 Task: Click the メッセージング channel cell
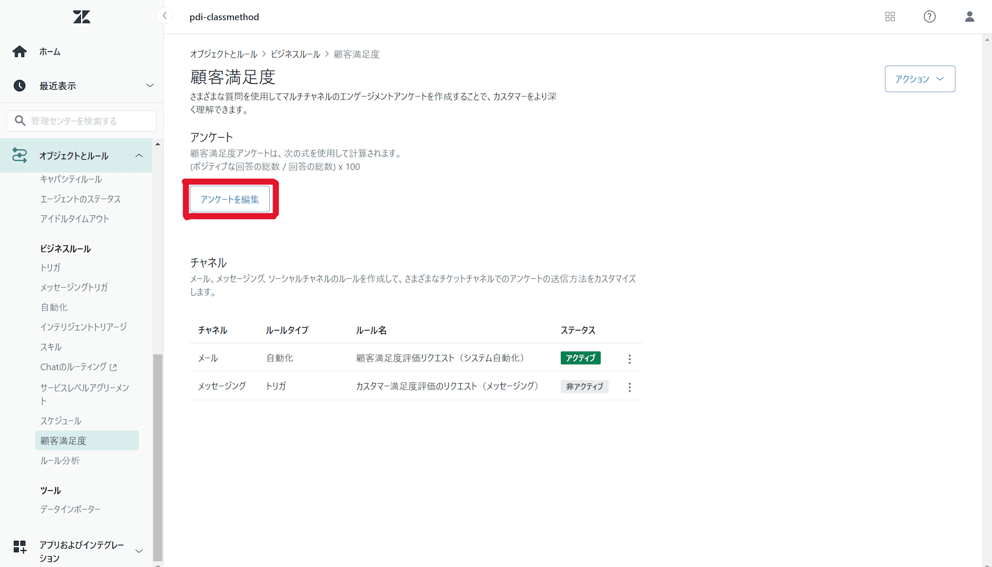pos(222,385)
